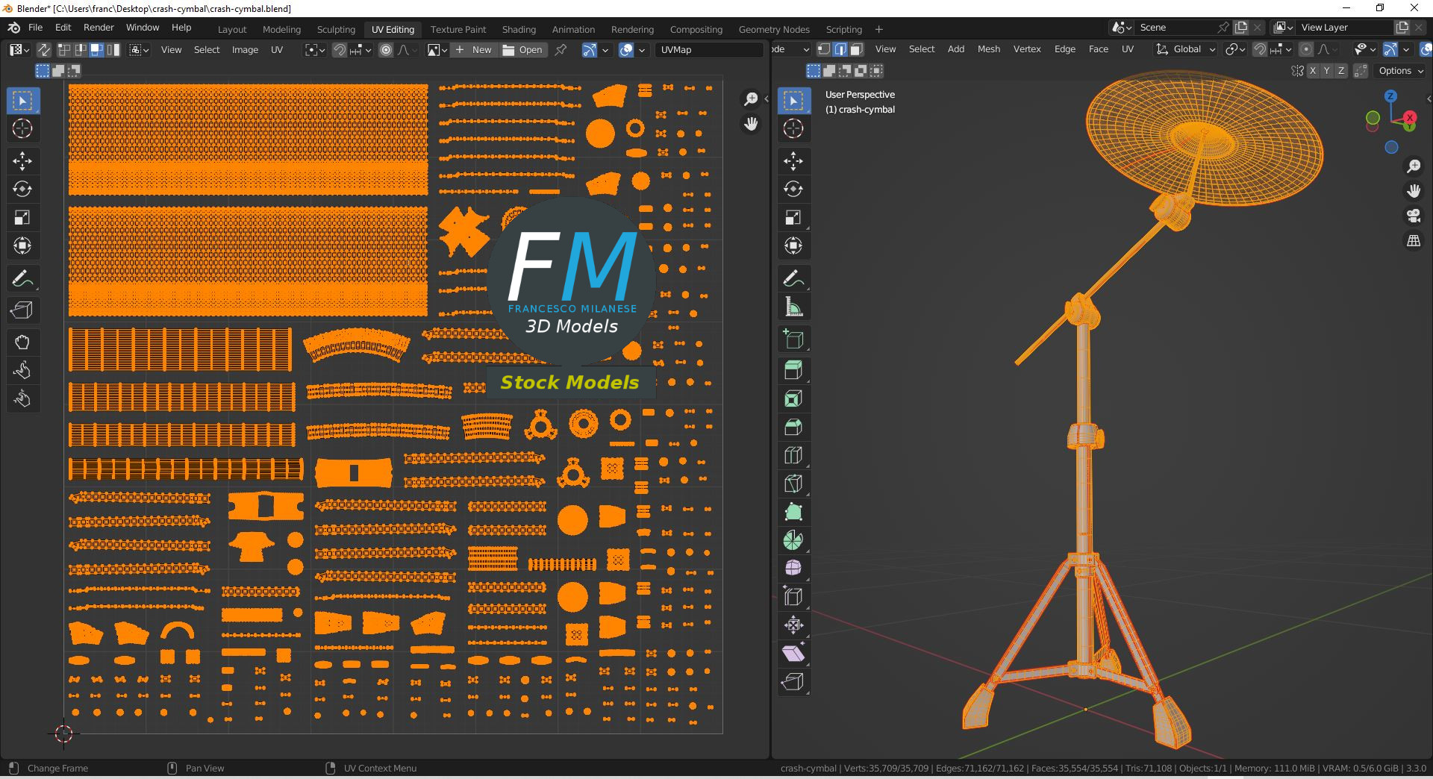Select the Poly Build tool
This screenshot has width=1433, height=779.
point(793,512)
